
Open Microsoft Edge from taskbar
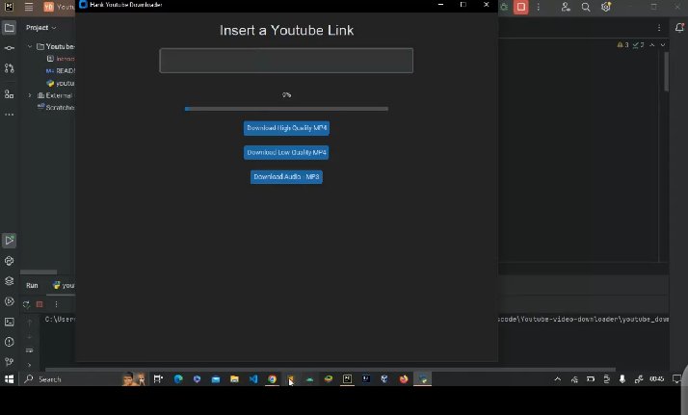click(178, 379)
